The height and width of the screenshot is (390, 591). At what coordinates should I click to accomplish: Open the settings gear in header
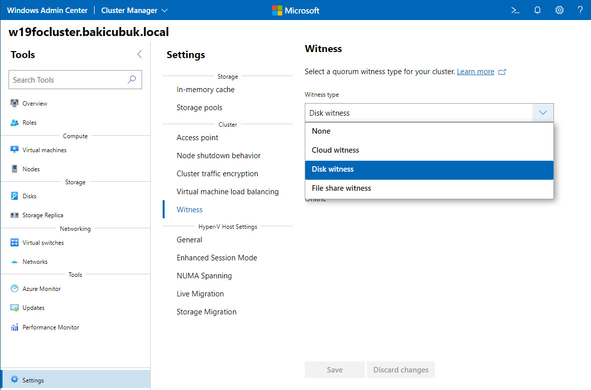[x=559, y=10]
